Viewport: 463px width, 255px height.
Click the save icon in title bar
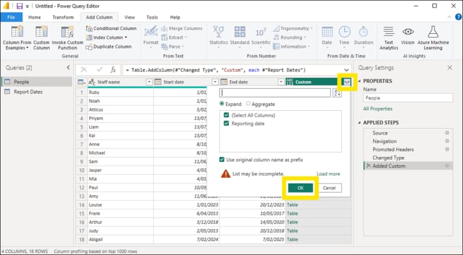tap(20, 6)
